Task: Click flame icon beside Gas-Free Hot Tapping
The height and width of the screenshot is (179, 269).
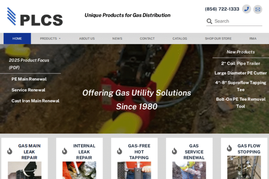Action: [x=119, y=151]
